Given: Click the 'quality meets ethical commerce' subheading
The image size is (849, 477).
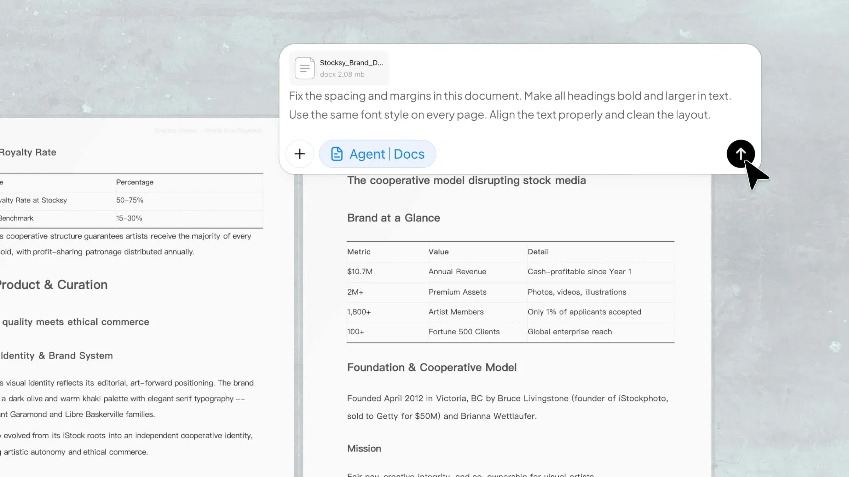Looking at the screenshot, I should pos(75,322).
